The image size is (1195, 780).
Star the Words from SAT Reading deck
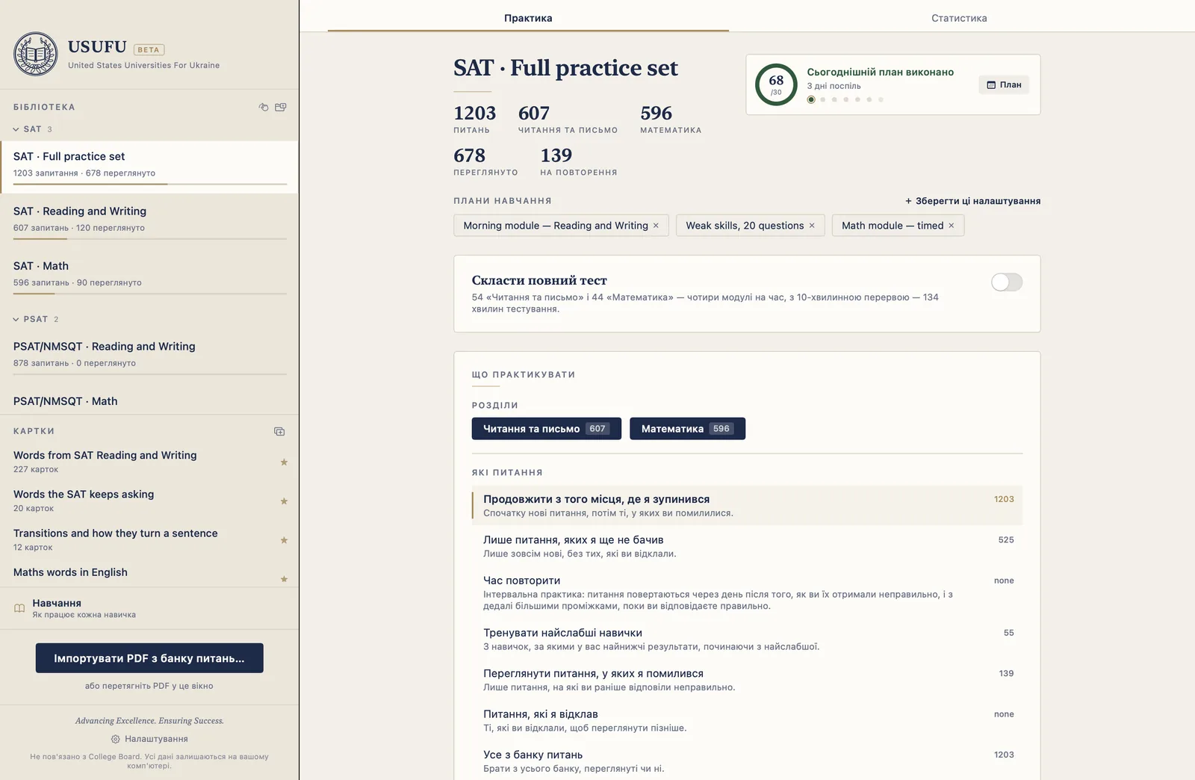click(284, 462)
